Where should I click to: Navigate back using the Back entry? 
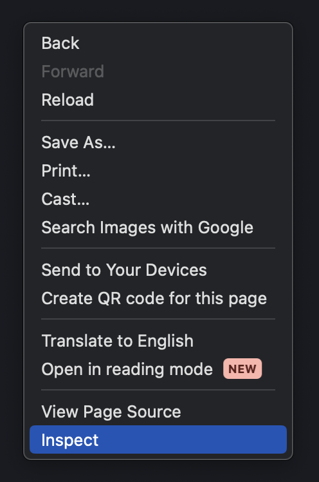(x=158, y=43)
